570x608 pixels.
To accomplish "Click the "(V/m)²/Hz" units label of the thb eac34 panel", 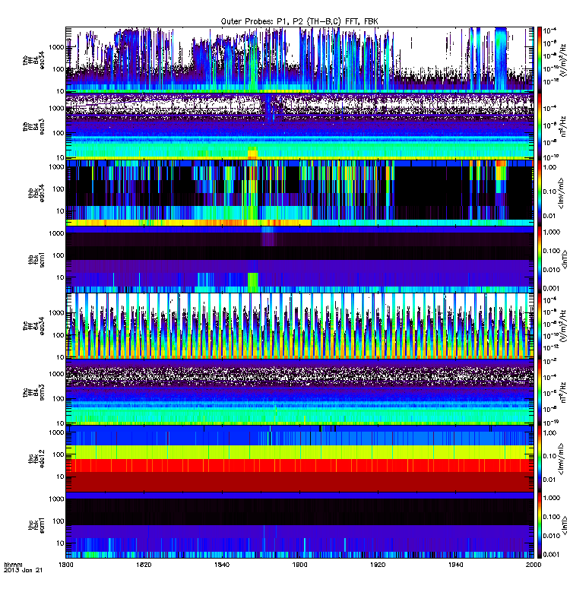I will click(562, 59).
